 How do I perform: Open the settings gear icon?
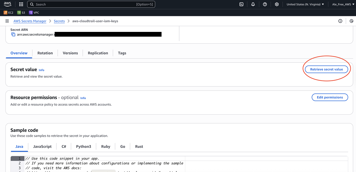[x=277, y=4]
